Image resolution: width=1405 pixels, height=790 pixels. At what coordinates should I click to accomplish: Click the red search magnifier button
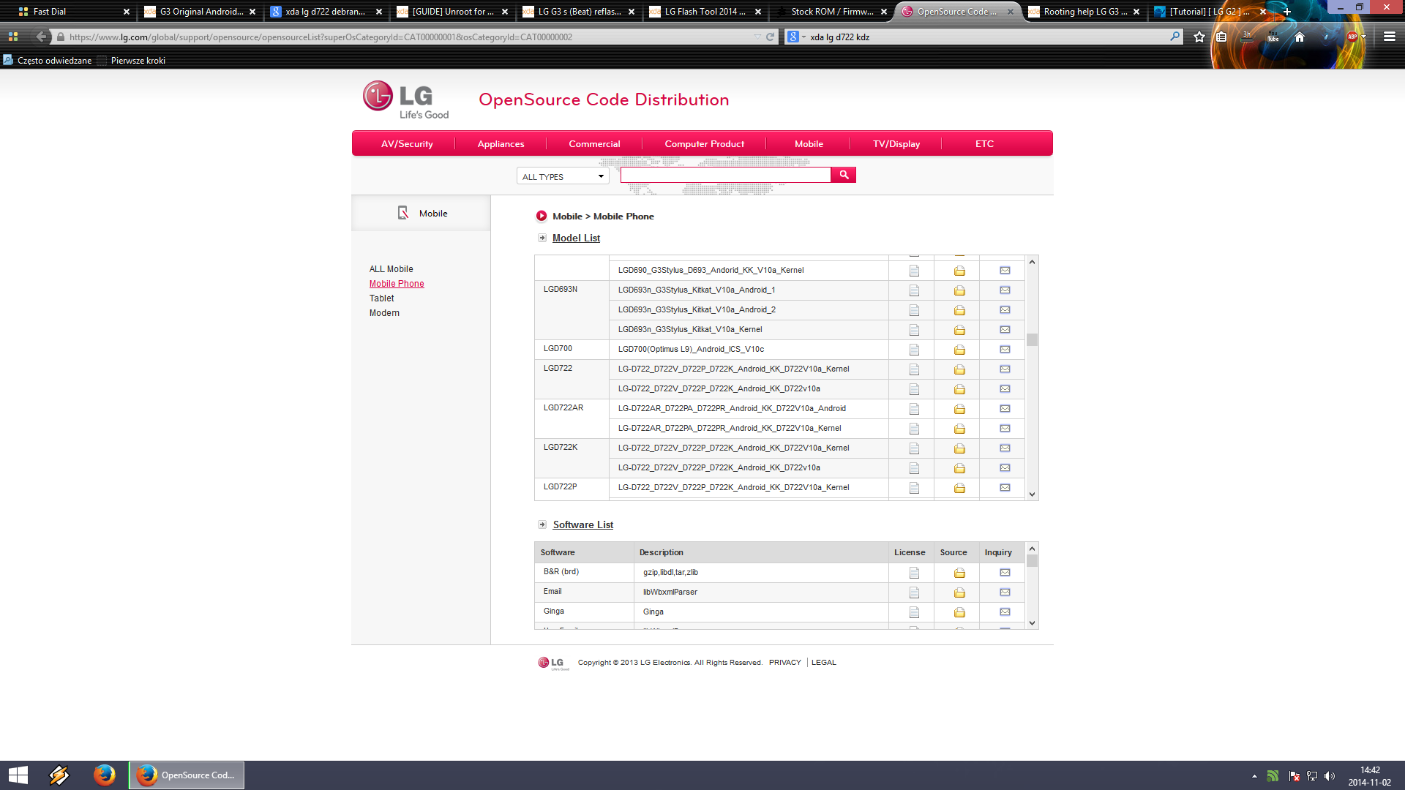click(844, 175)
